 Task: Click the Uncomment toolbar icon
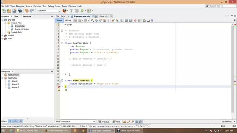[148, 20]
